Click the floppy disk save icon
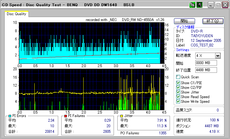Screen dimensions: 230x139 tap(199, 5)
